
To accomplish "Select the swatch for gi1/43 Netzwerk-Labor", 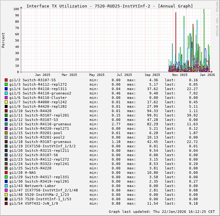I will pyautogui.click(x=6, y=186).
